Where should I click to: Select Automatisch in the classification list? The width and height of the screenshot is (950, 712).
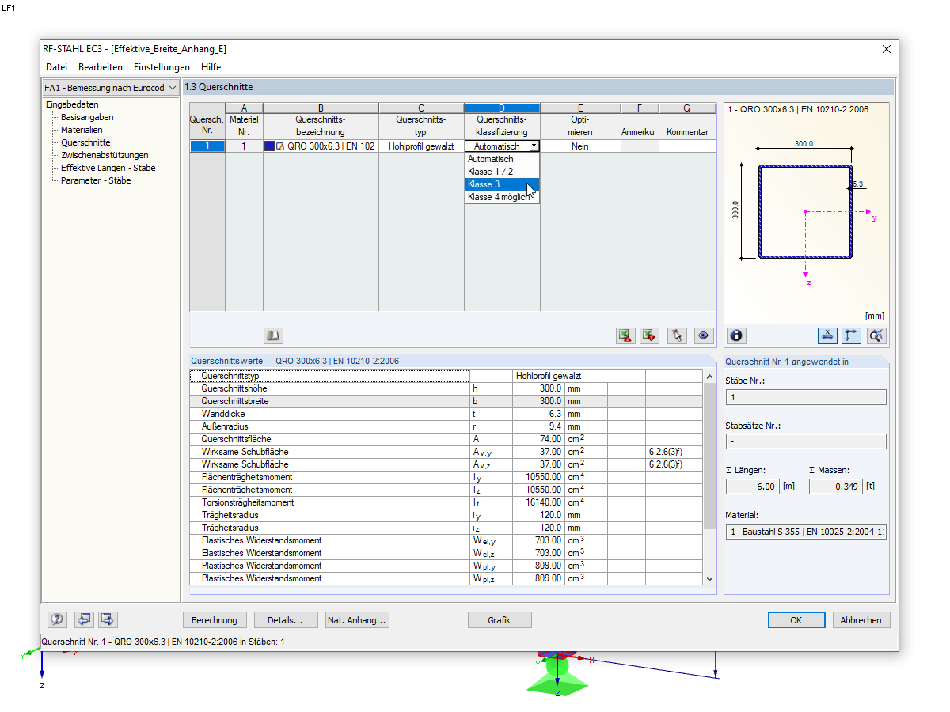pos(502,159)
